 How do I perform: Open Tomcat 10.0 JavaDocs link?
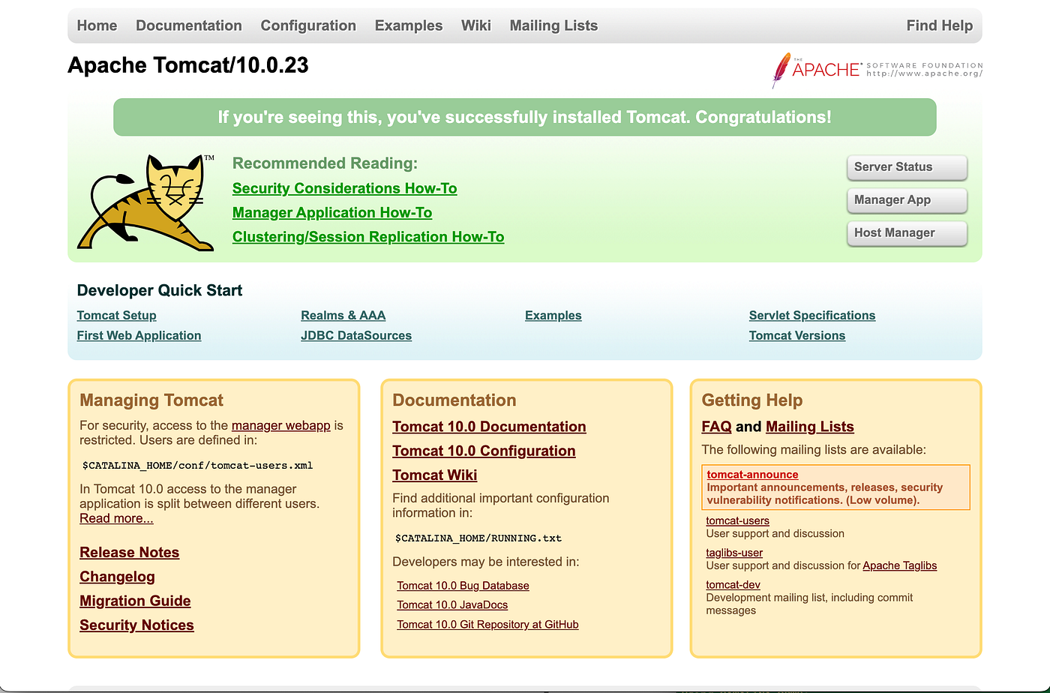point(452,605)
